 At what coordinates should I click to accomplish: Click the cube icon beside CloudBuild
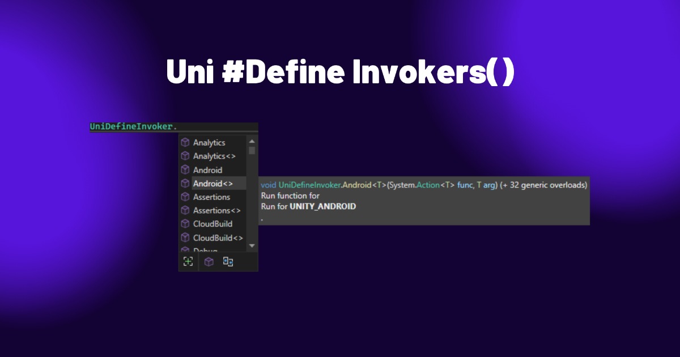185,224
